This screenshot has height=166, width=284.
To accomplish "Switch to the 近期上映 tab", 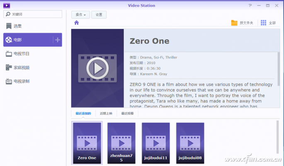I will [106, 113].
